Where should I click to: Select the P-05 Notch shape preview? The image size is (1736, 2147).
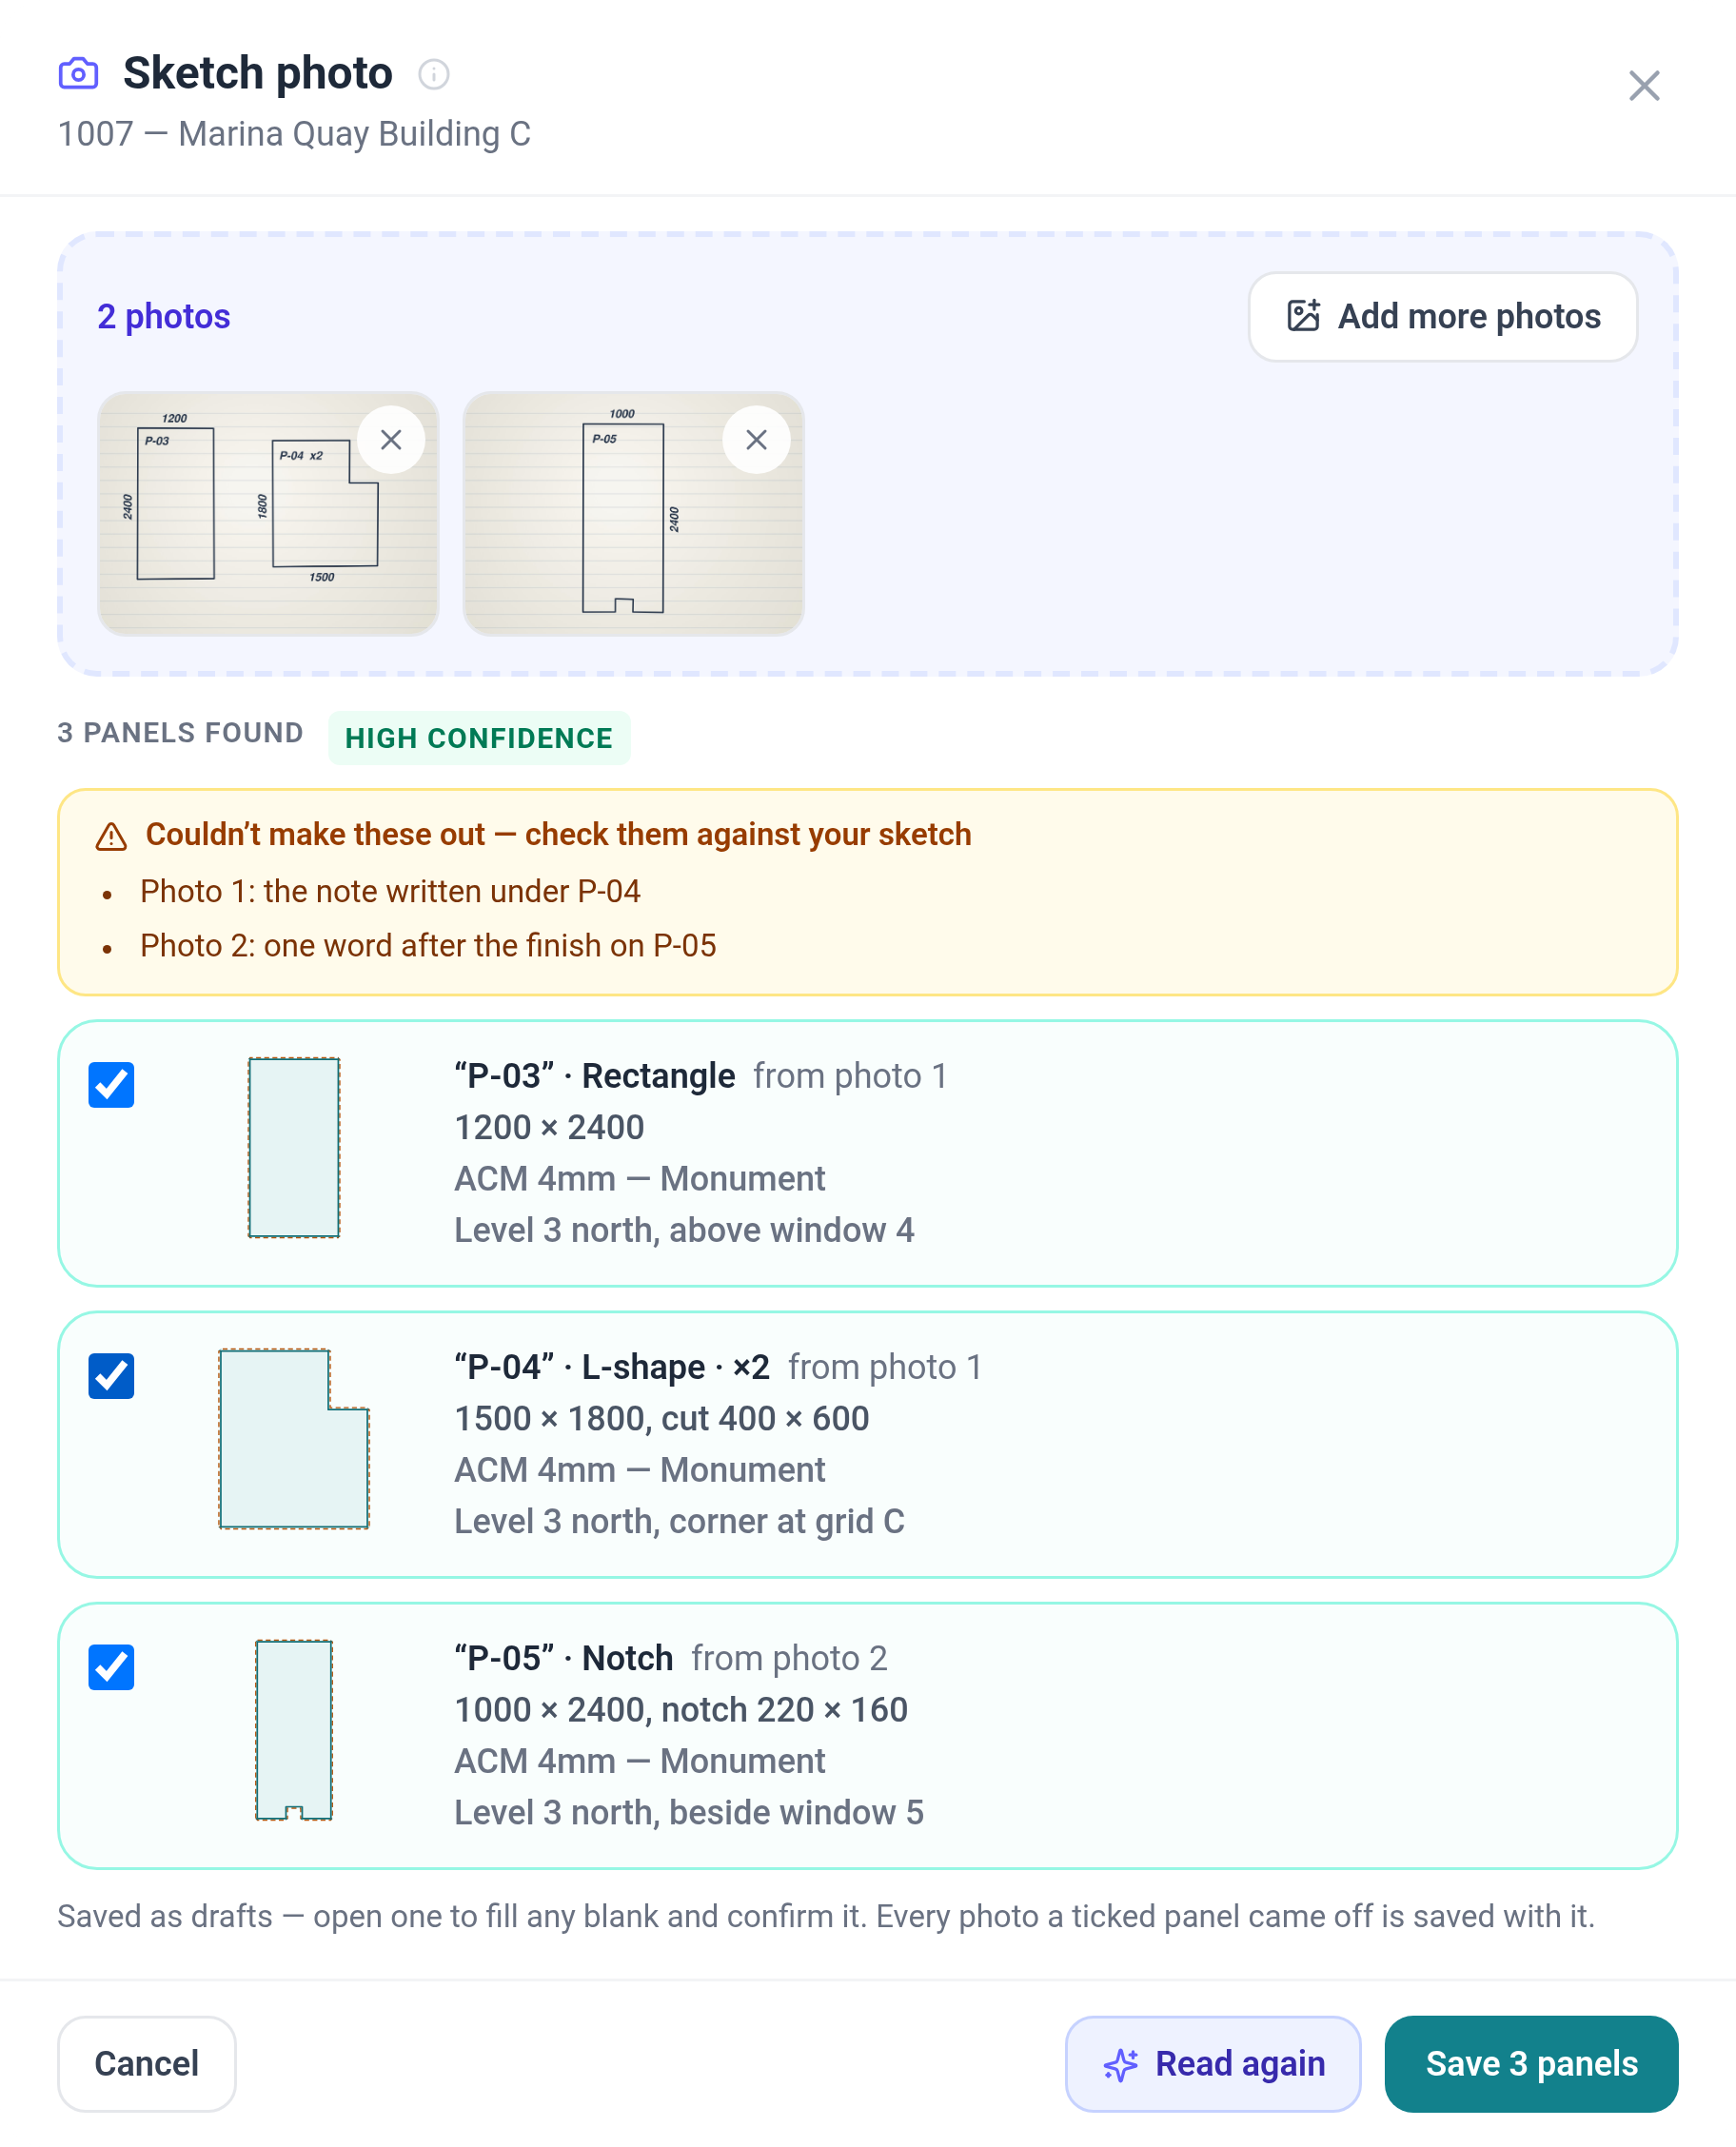click(294, 1730)
